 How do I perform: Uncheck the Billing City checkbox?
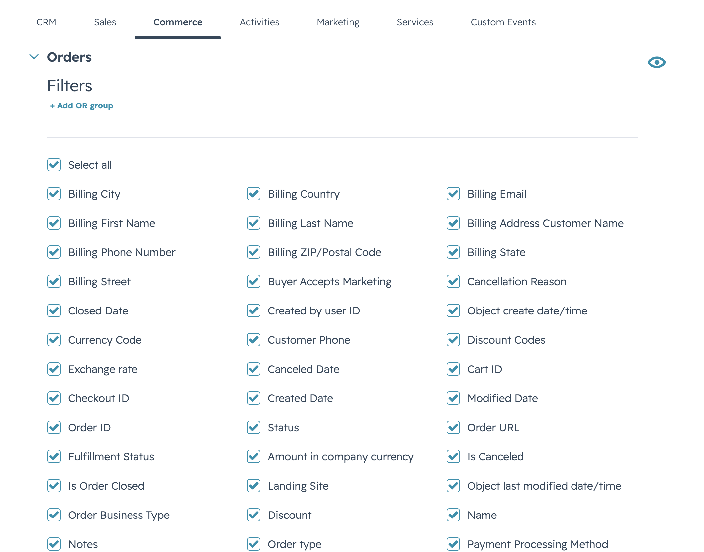click(54, 194)
